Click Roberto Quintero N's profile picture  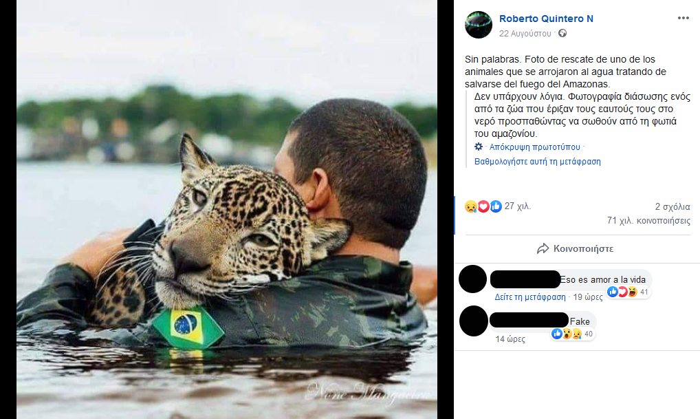479,25
